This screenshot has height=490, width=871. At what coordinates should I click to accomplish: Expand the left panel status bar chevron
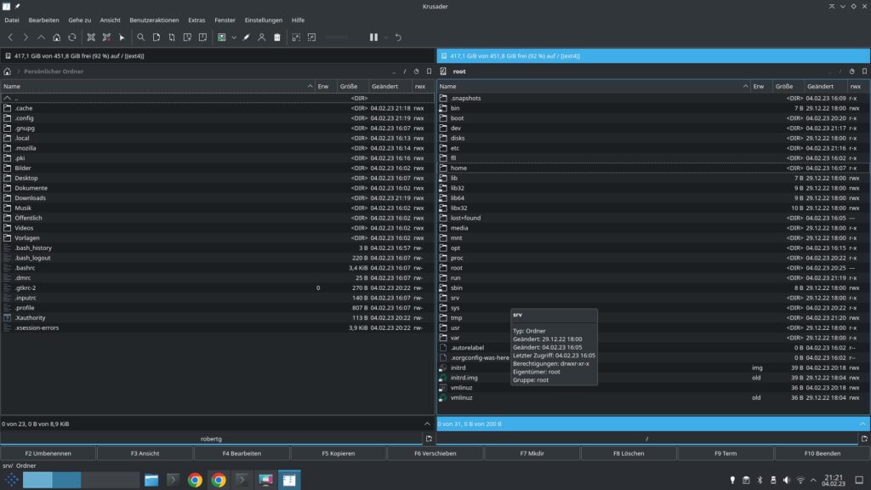pyautogui.click(x=427, y=424)
